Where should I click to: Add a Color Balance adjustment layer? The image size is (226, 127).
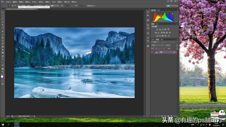[x=159, y=33]
